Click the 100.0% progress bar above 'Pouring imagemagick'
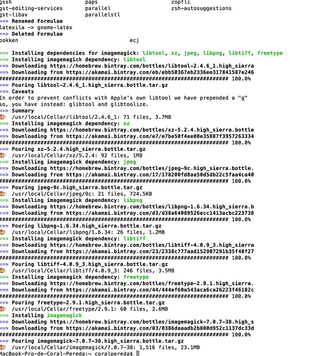 (126, 335)
